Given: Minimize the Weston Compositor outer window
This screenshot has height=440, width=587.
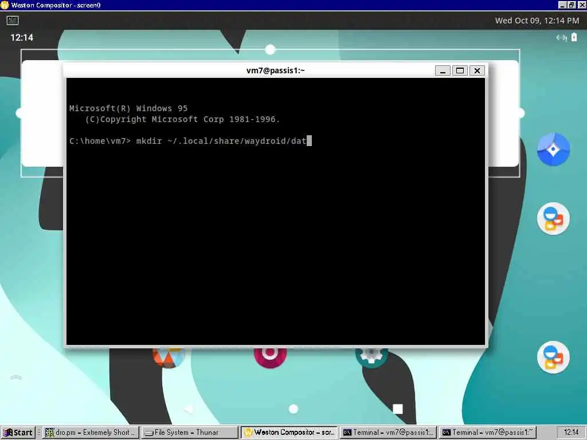Looking at the screenshot, I should pyautogui.click(x=562, y=5).
